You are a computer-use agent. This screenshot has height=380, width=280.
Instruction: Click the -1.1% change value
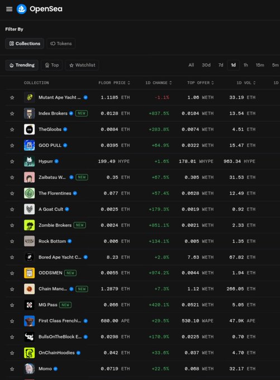click(162, 97)
